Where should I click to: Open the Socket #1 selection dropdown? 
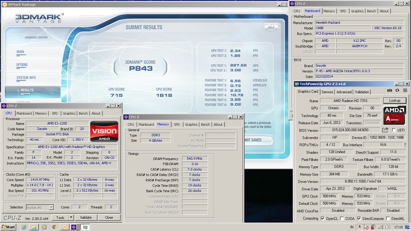[x=51, y=207]
